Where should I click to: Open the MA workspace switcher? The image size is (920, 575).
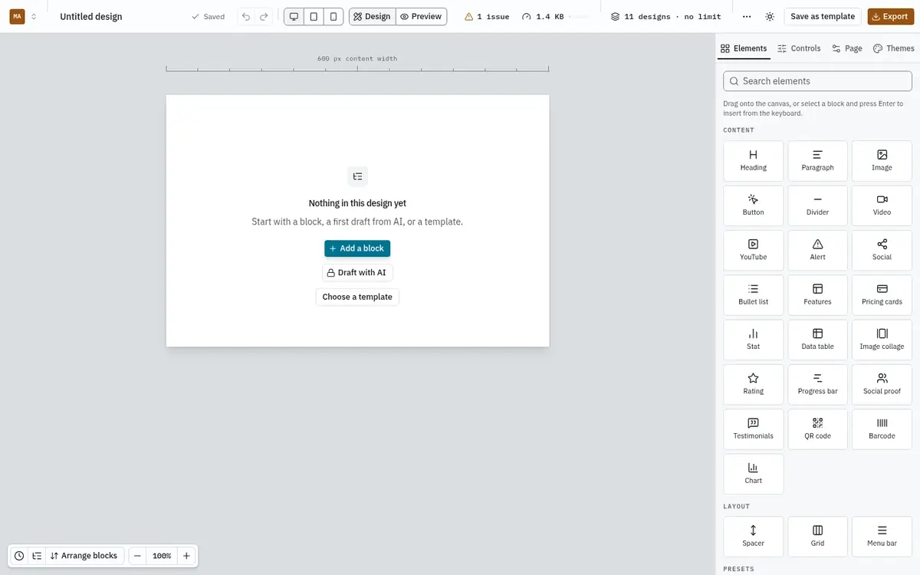23,16
